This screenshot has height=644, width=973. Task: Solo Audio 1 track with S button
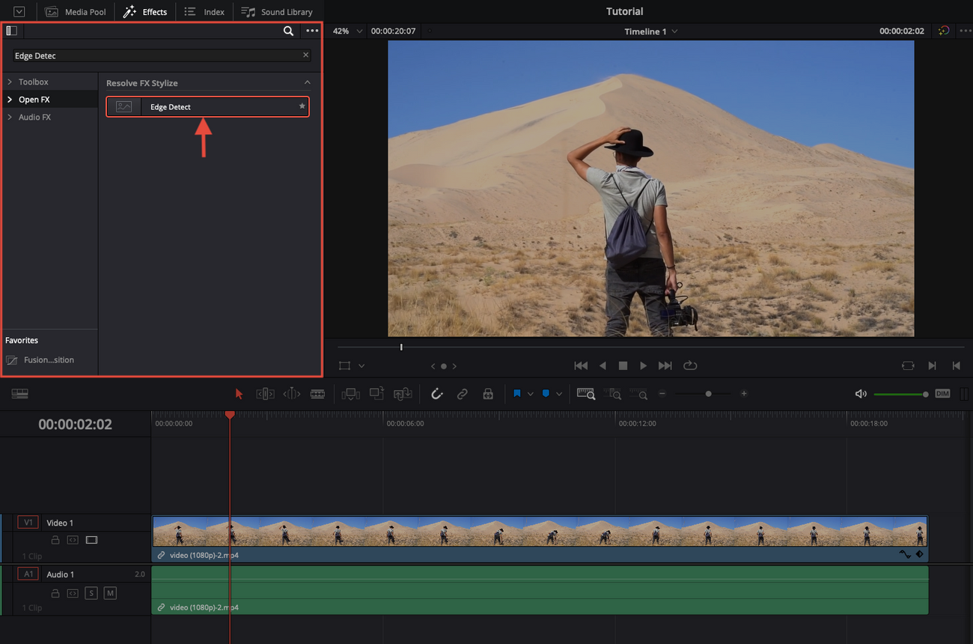click(x=91, y=593)
